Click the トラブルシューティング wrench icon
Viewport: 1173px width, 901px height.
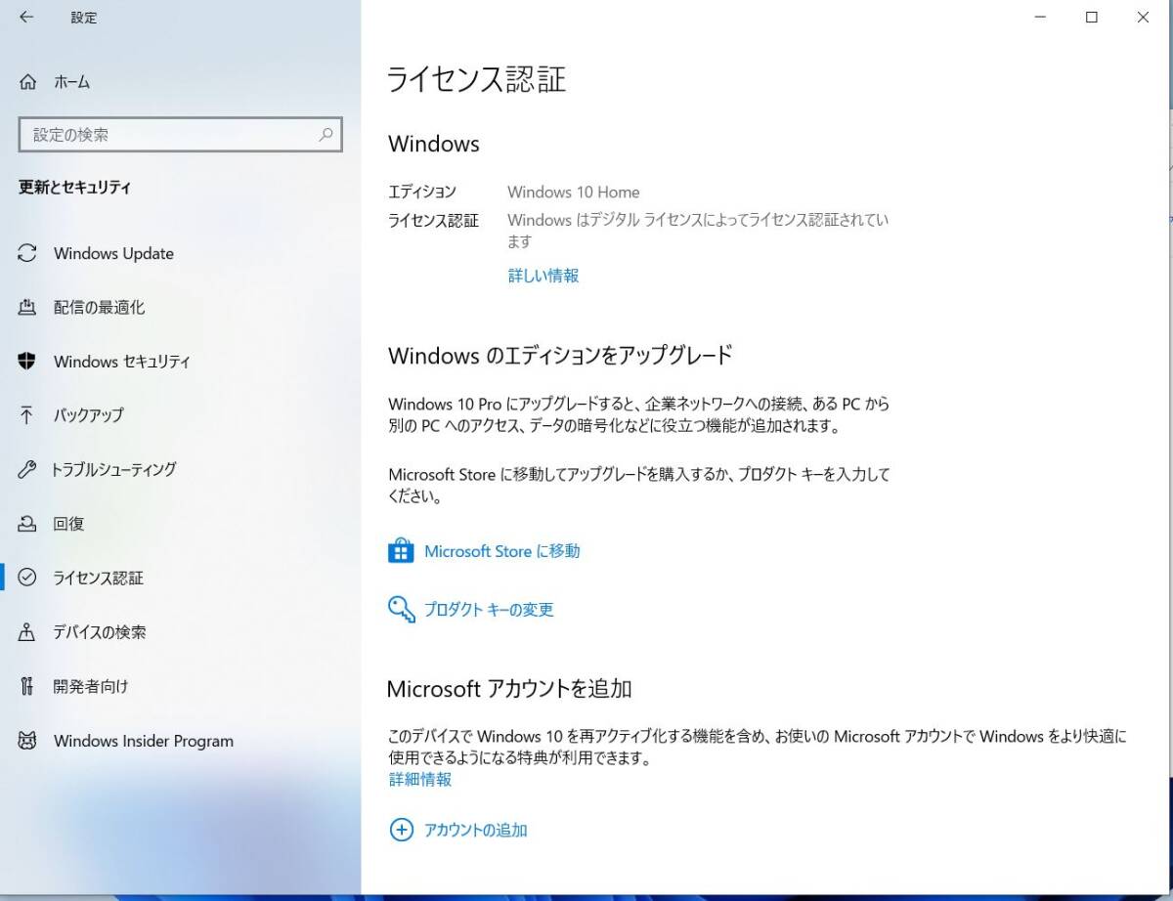(x=27, y=470)
